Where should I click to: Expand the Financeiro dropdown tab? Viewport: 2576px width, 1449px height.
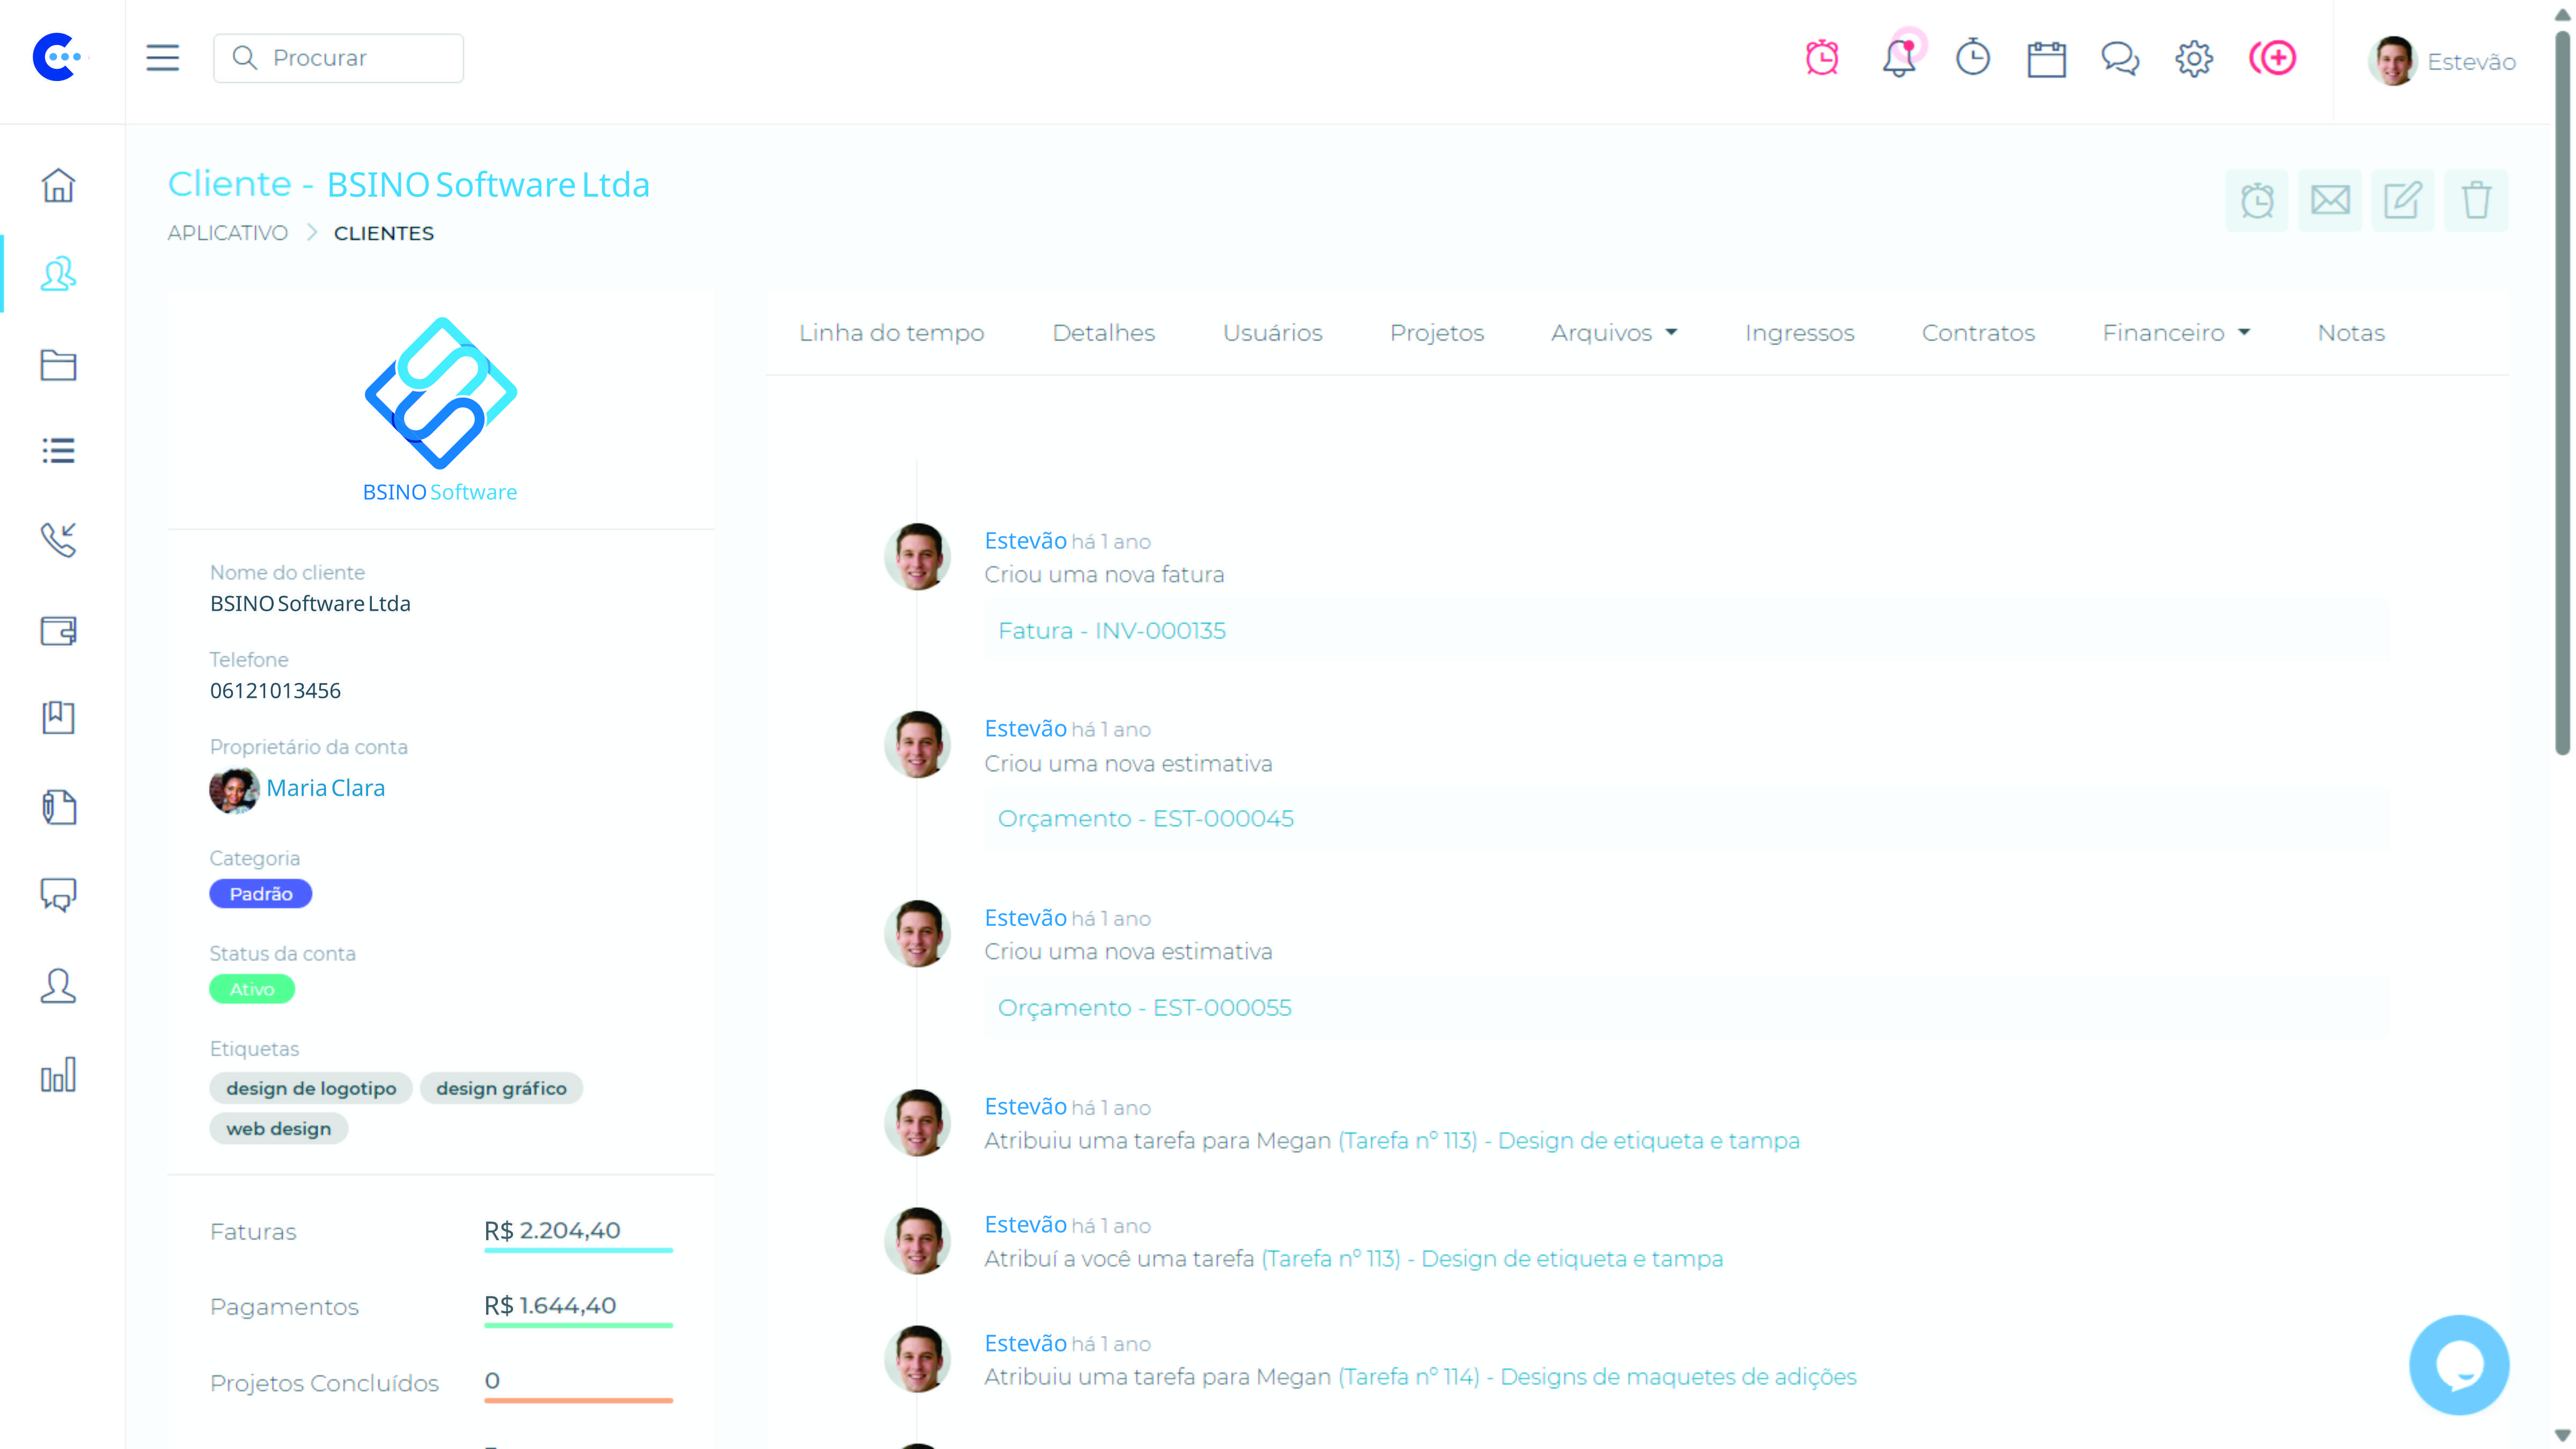click(2175, 333)
